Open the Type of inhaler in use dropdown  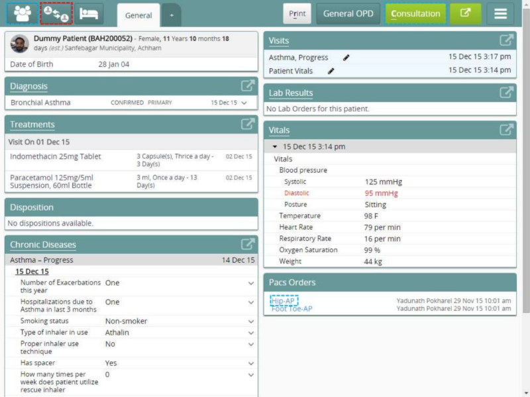point(250,333)
